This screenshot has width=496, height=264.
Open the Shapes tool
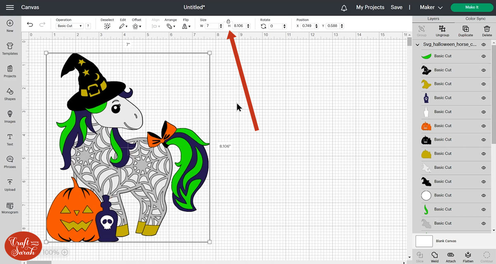click(x=10, y=94)
